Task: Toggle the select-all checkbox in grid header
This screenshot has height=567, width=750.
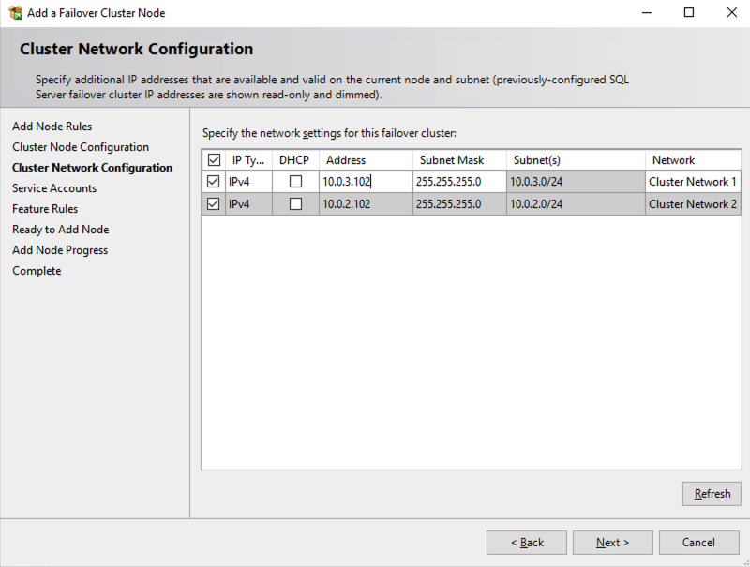Action: pos(214,160)
